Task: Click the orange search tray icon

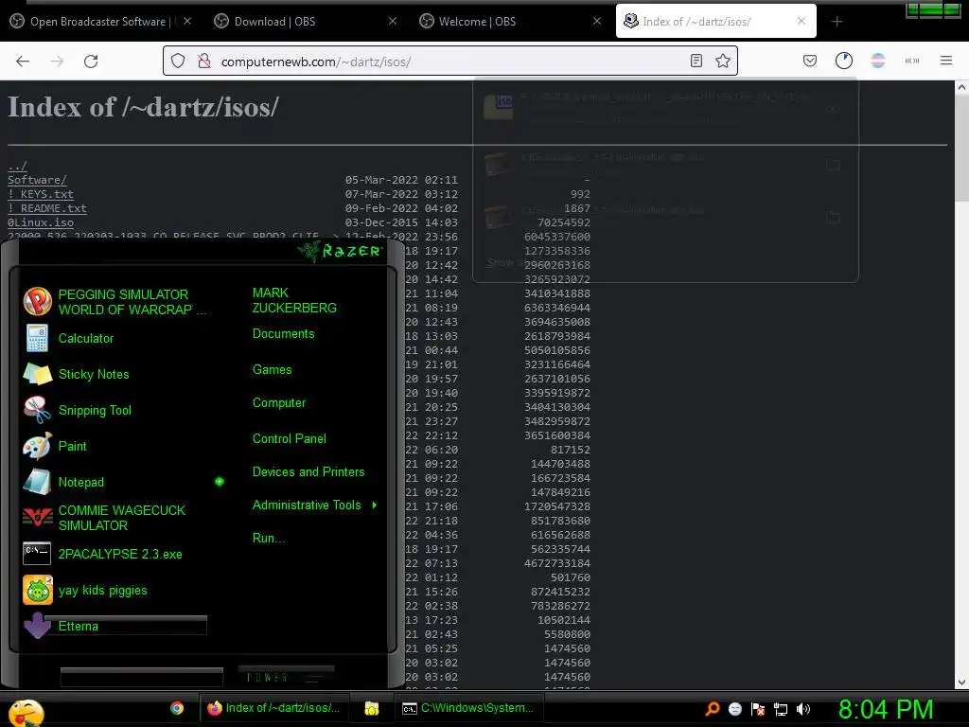Action: coord(713,708)
